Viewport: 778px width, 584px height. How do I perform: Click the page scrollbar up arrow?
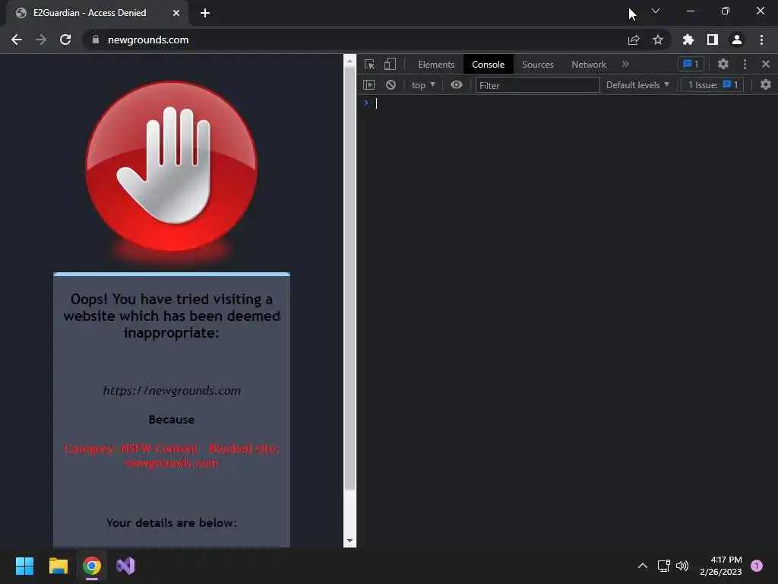click(x=349, y=62)
